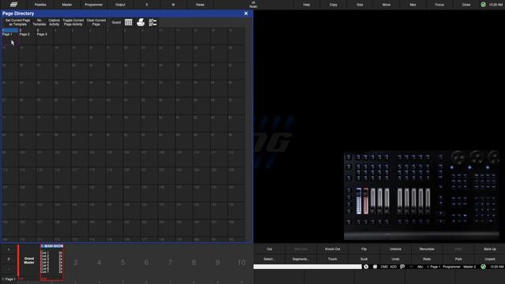The height and width of the screenshot is (284, 505).
Task: Click the Park button
Action: pyautogui.click(x=458, y=259)
